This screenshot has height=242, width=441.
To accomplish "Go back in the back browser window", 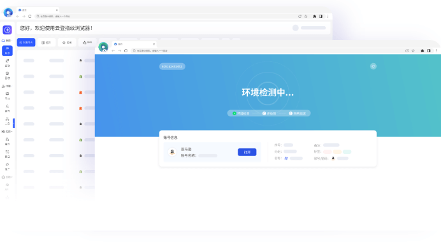I will 18,17.
